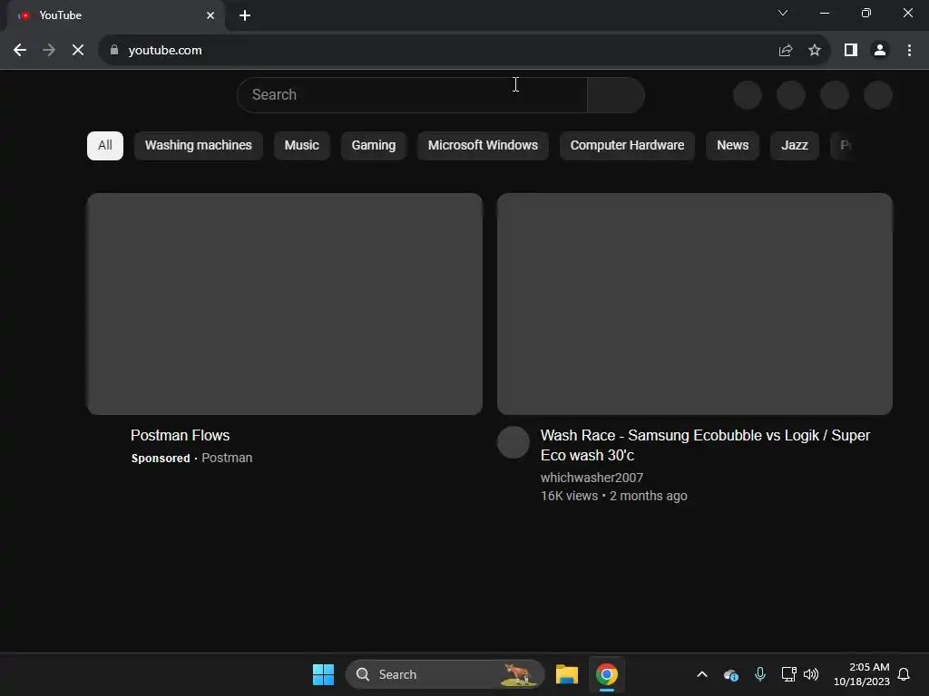
Task: Open network settings tray icon
Action: [788, 674]
